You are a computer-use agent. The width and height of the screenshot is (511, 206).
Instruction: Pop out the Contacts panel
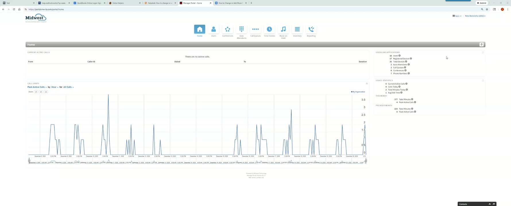494,204
